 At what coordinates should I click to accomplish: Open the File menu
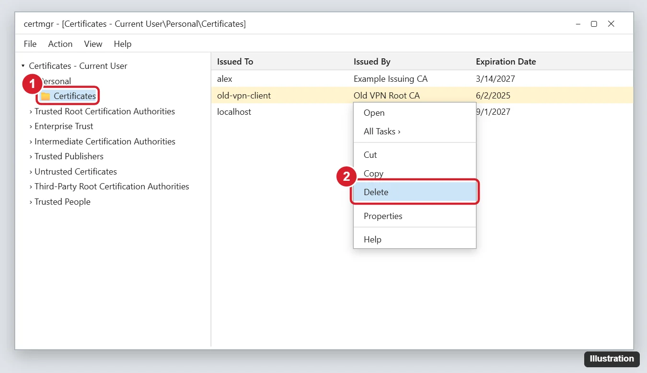(x=30, y=44)
